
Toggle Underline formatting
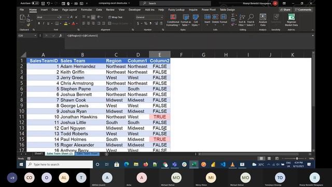[x=48, y=23]
